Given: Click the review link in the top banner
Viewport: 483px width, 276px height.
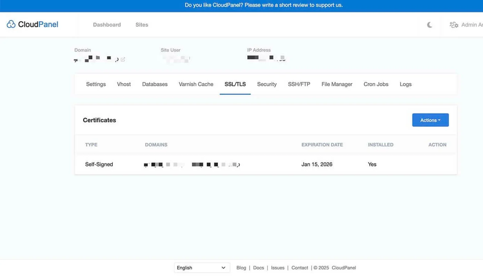Looking at the screenshot, I should click(264, 5).
